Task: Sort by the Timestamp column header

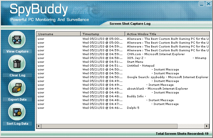Action: coord(102,34)
